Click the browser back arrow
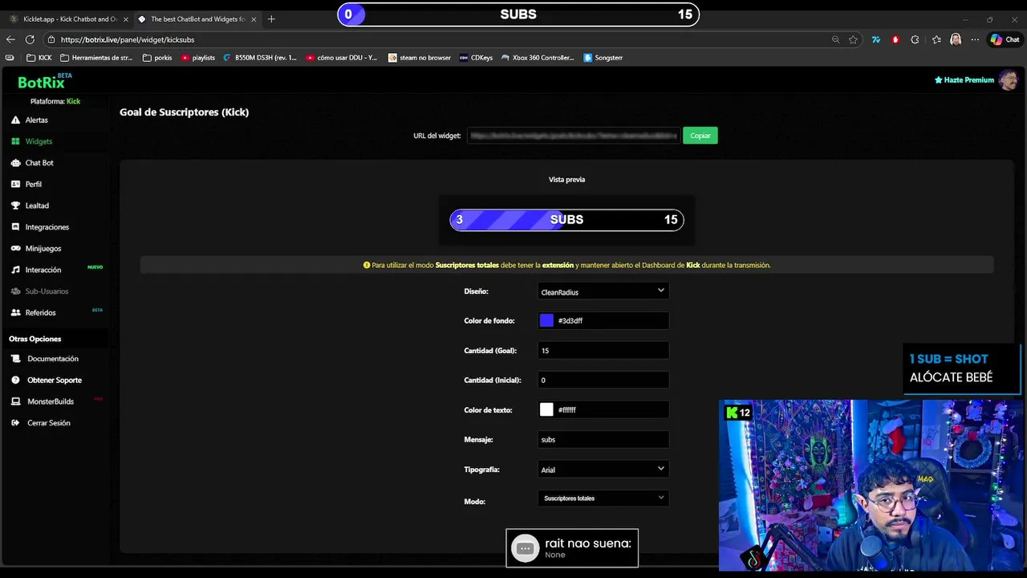This screenshot has width=1027, height=578. [x=10, y=39]
